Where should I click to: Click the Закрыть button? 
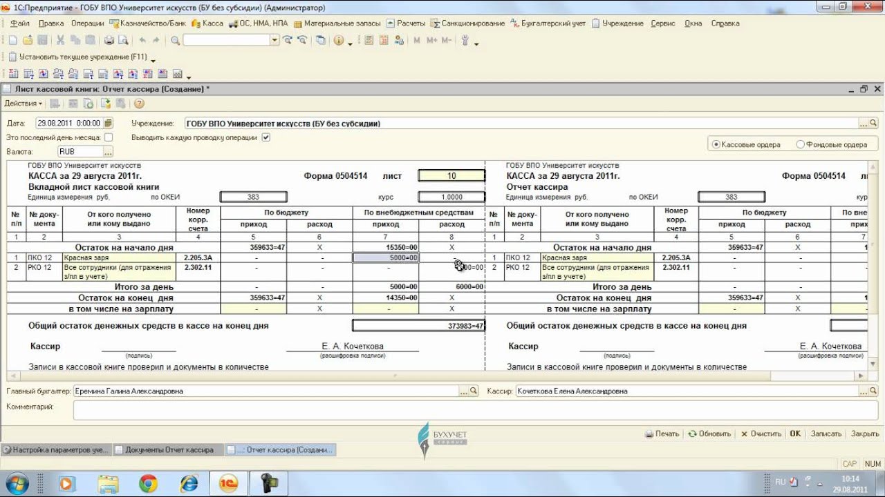click(x=865, y=433)
